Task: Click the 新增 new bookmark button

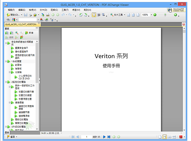Action: 29,33
